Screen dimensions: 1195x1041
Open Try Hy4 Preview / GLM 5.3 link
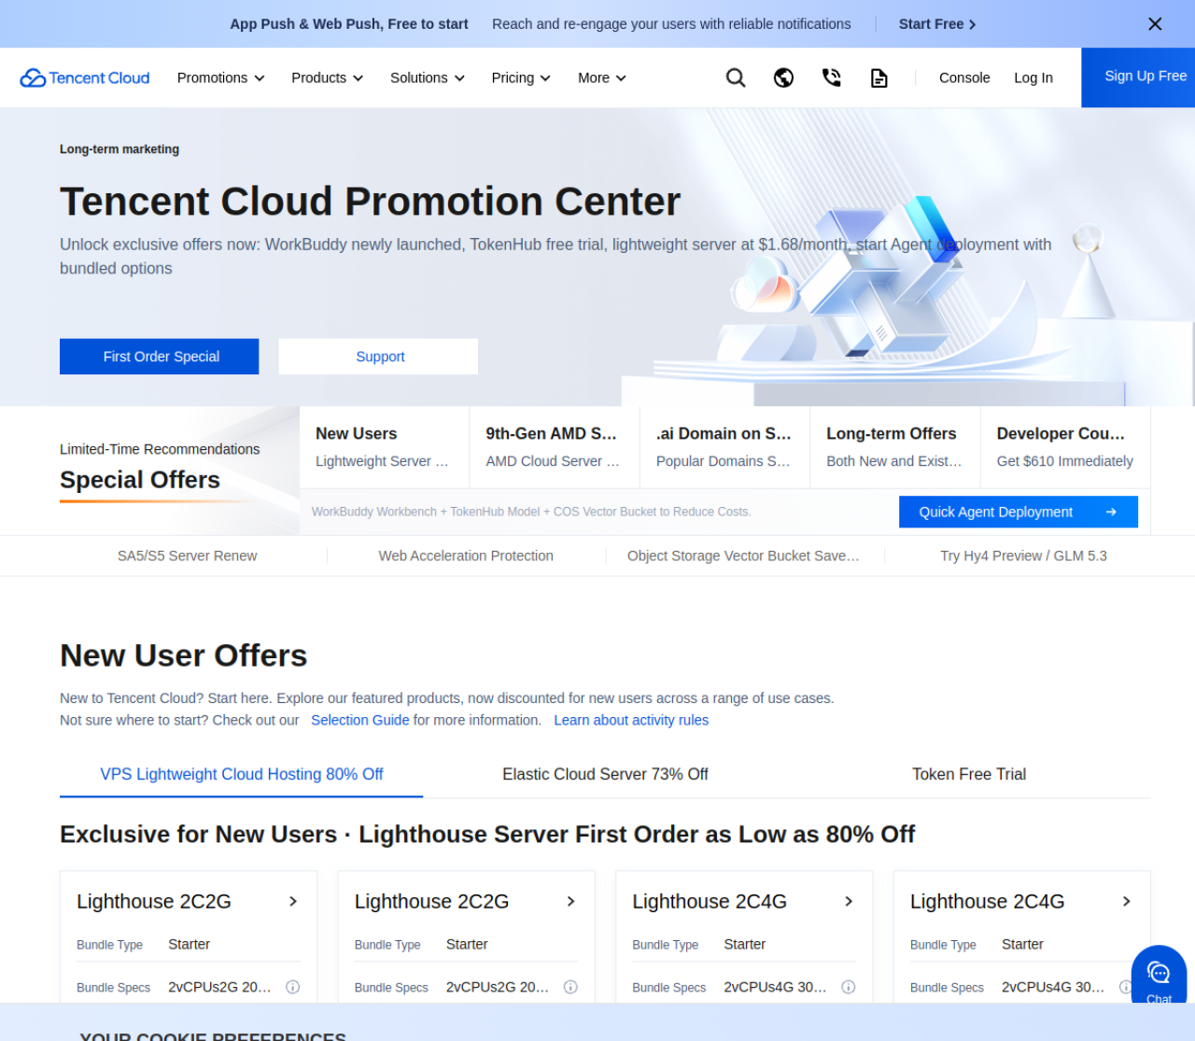coord(1023,556)
